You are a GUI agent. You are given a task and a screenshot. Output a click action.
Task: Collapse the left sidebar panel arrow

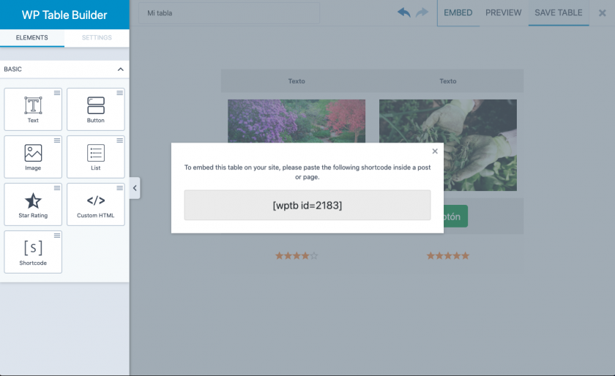point(135,188)
